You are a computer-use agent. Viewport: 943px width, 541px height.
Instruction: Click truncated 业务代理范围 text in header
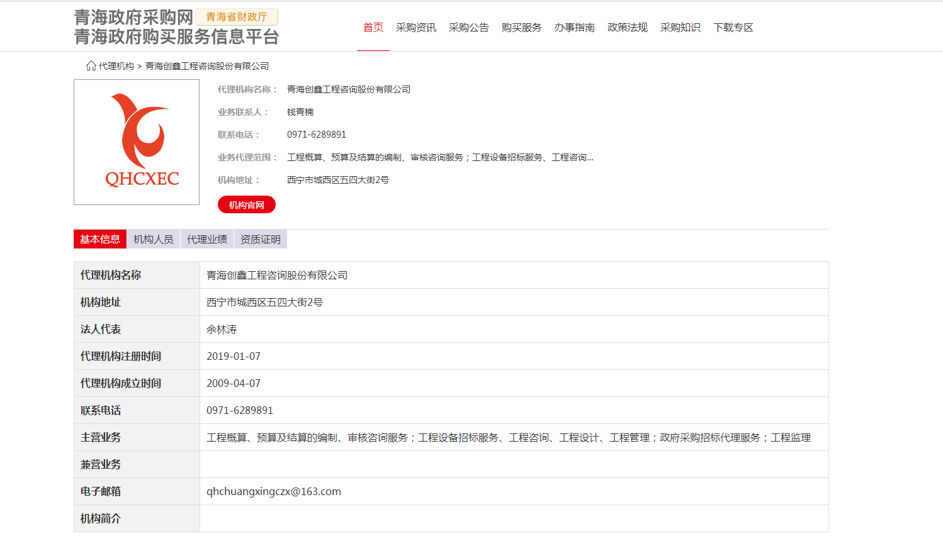click(x=440, y=157)
